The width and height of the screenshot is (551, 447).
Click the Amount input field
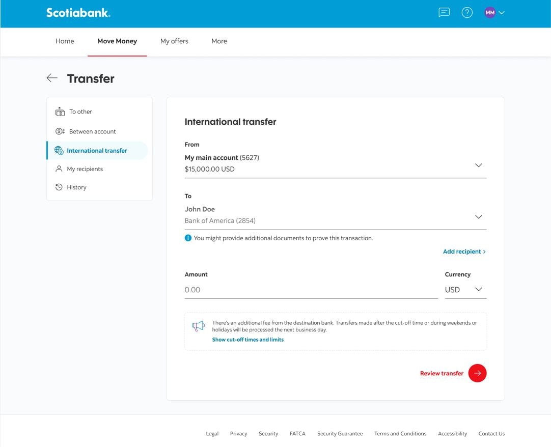tap(311, 290)
